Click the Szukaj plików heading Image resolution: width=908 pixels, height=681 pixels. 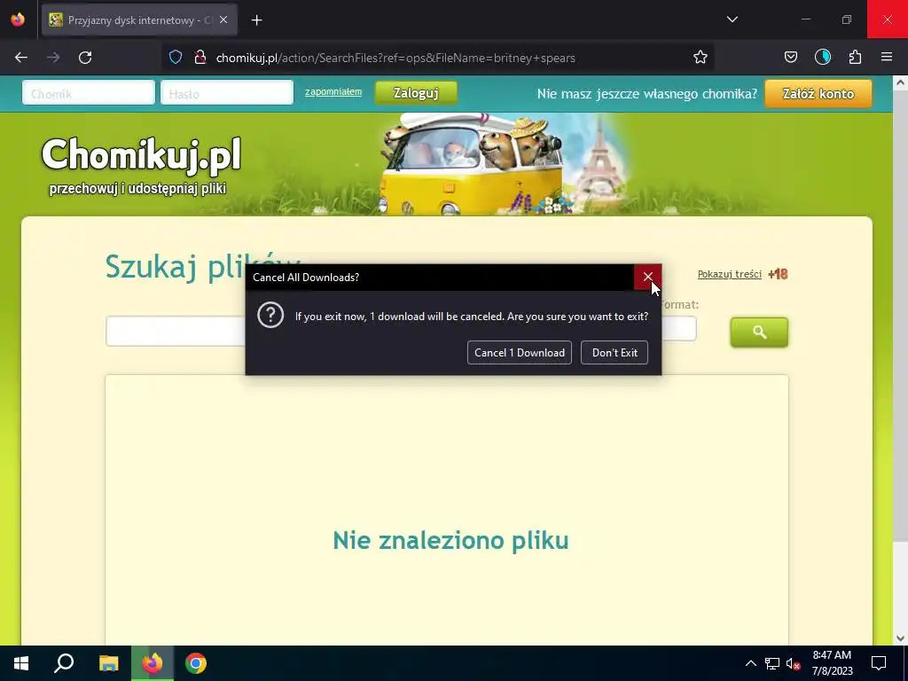tap(203, 267)
